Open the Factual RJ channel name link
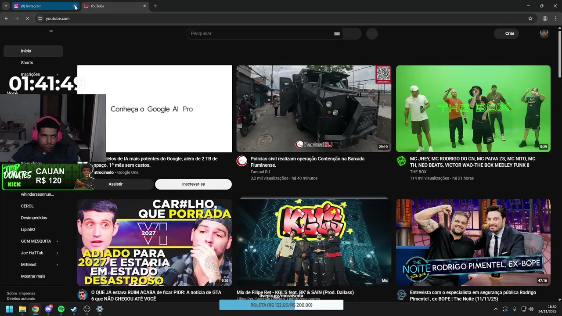This screenshot has height=316, width=562. pyautogui.click(x=260, y=172)
